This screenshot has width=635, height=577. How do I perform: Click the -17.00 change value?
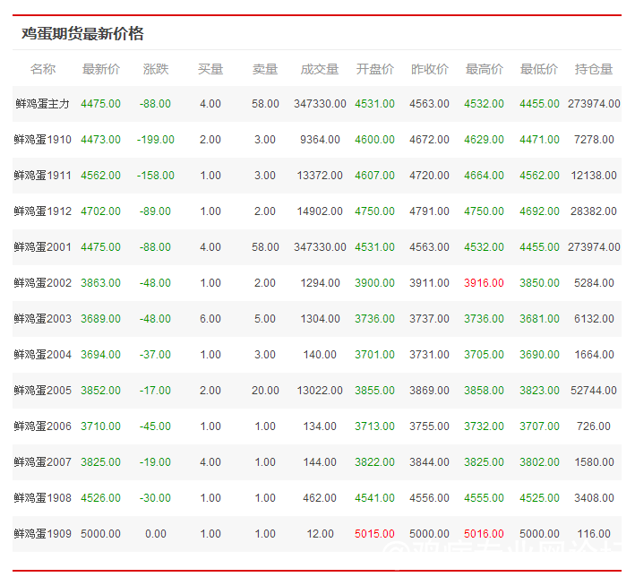click(x=155, y=391)
